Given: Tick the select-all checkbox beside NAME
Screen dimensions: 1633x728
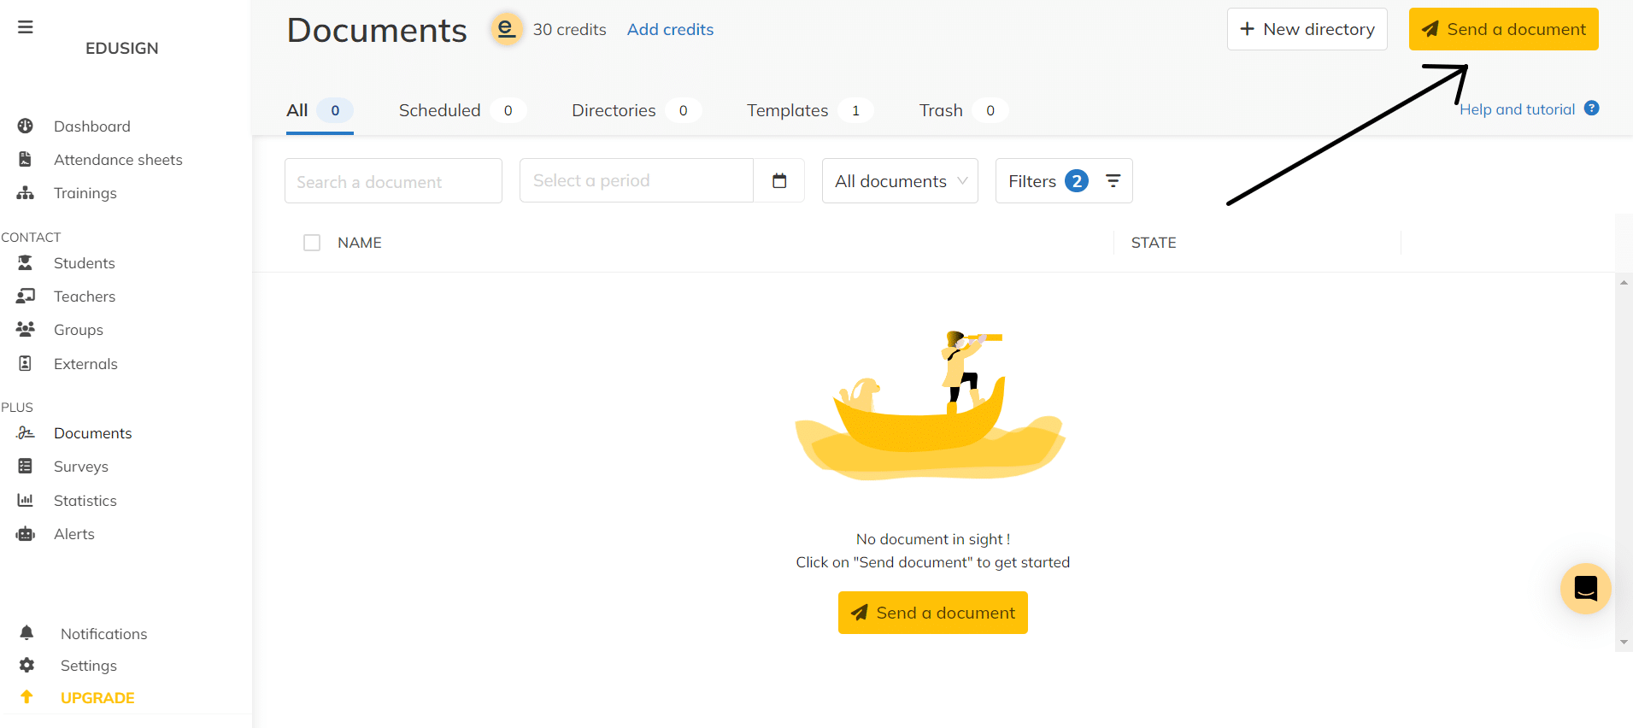Looking at the screenshot, I should 312,243.
